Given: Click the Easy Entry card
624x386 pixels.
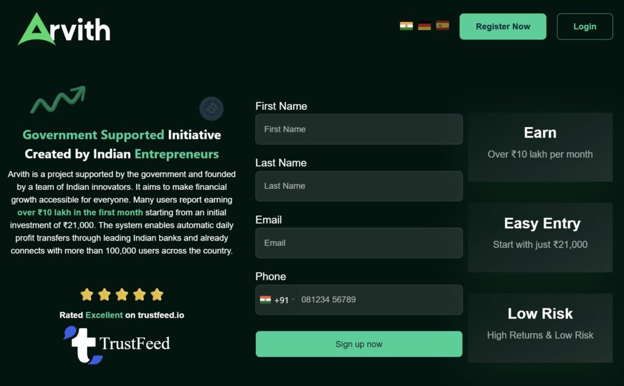Looking at the screenshot, I should (540, 236).
